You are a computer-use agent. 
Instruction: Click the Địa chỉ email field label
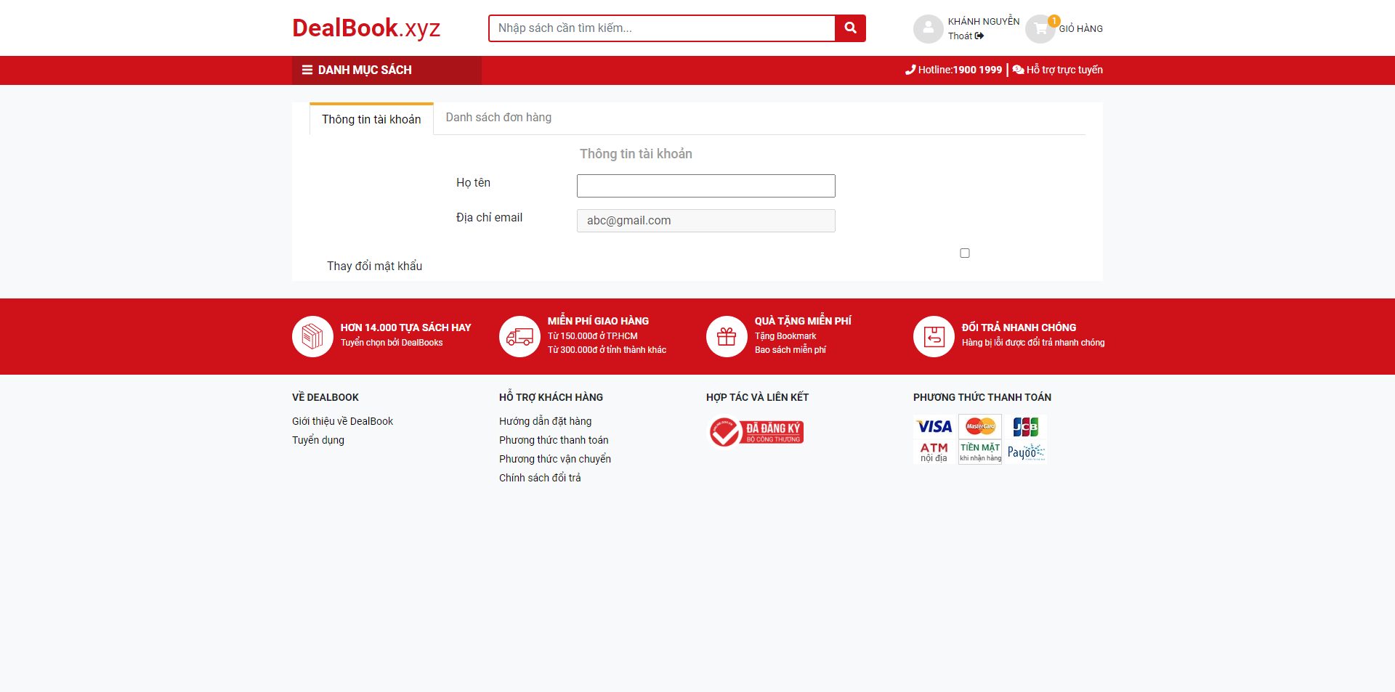tap(489, 218)
